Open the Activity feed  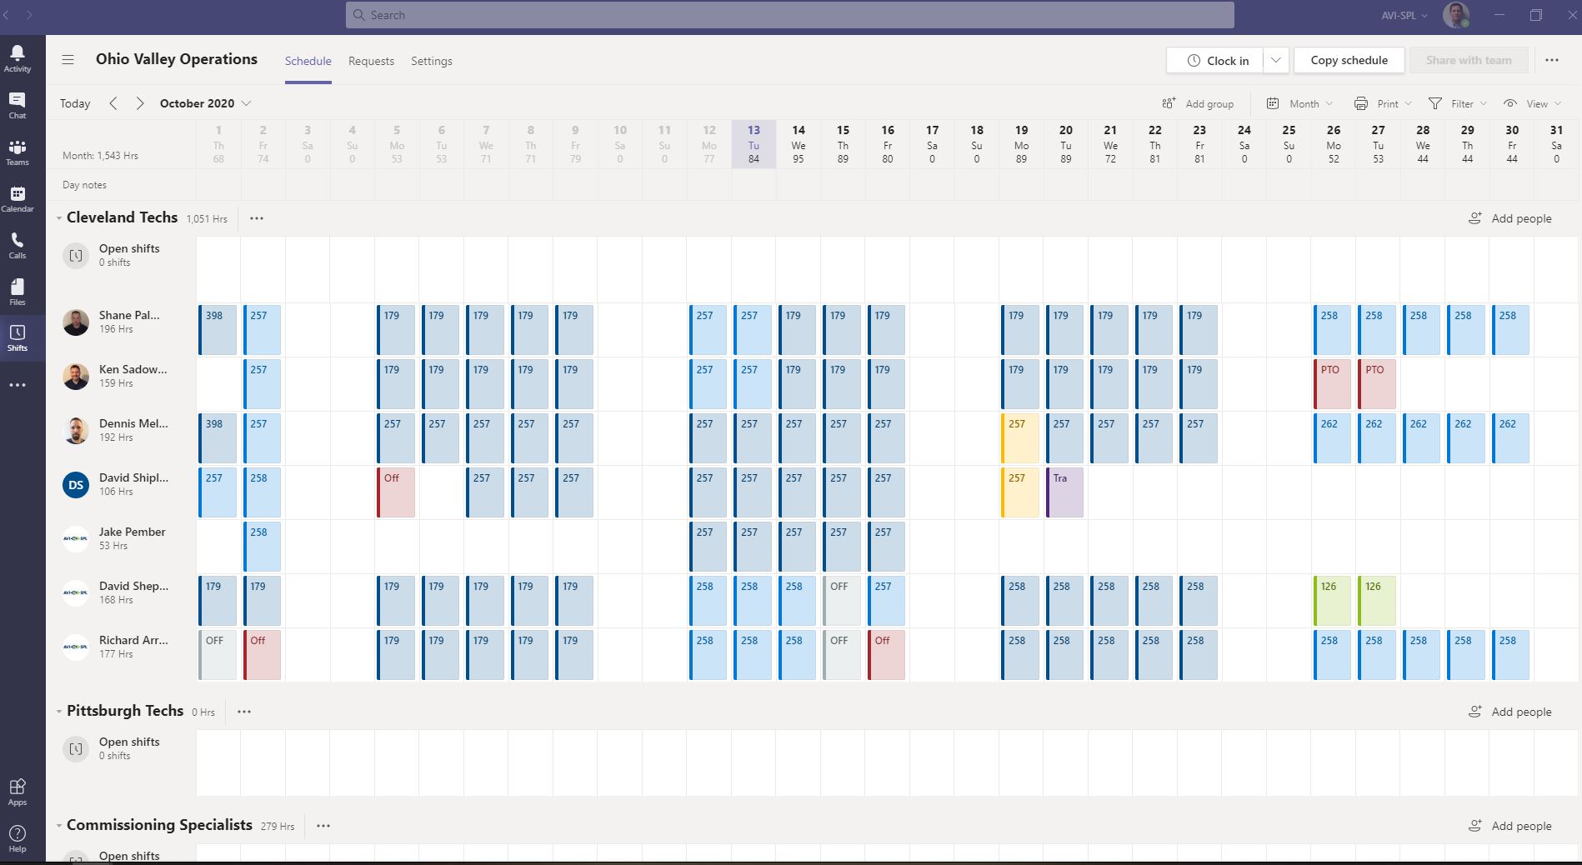click(18, 57)
